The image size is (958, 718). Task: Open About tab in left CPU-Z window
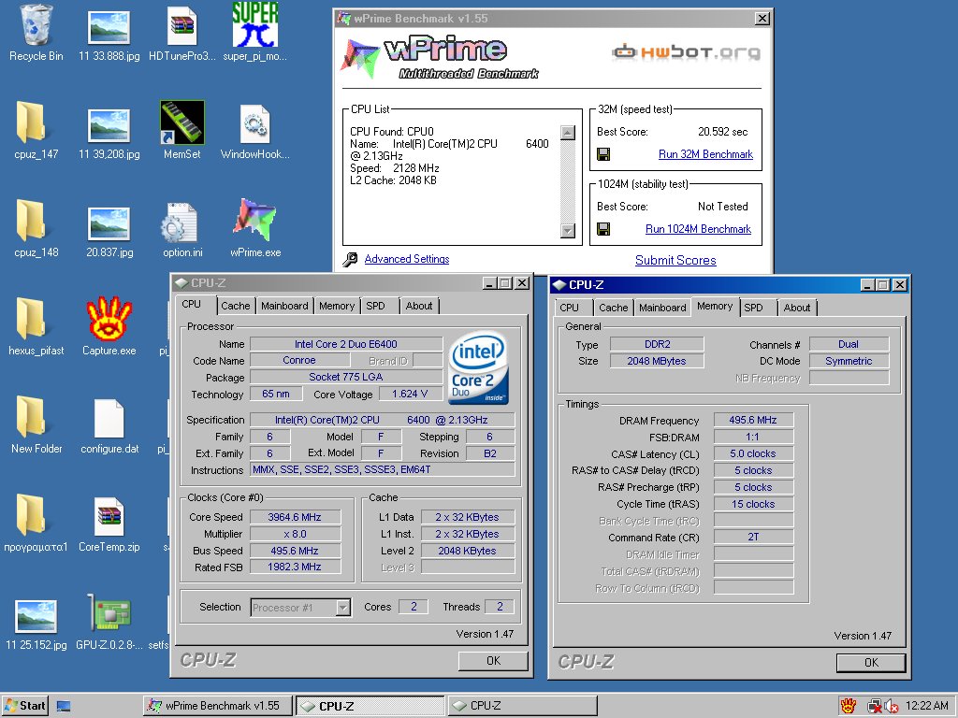pos(419,306)
